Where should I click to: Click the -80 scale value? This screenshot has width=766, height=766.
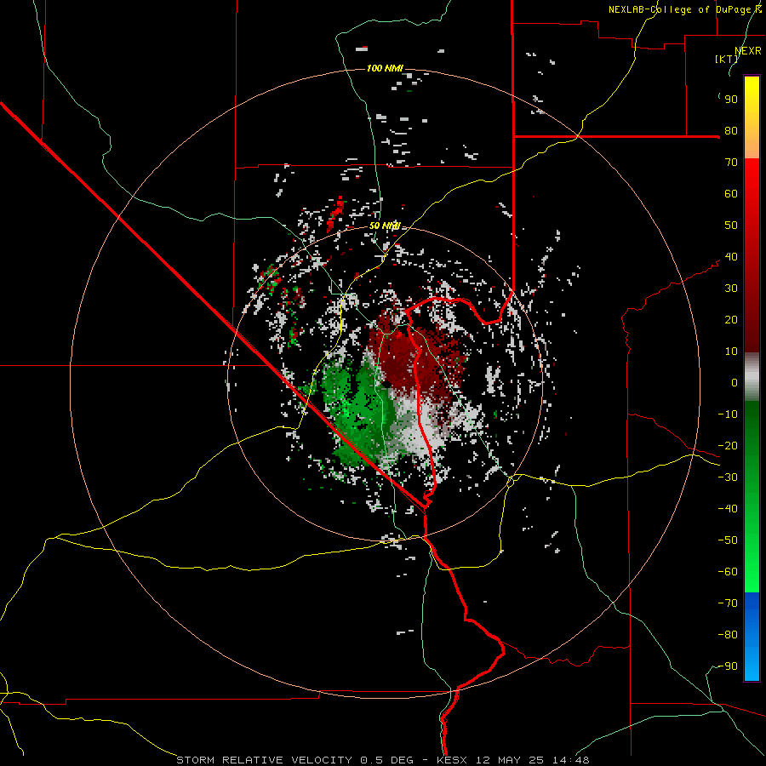pos(728,635)
